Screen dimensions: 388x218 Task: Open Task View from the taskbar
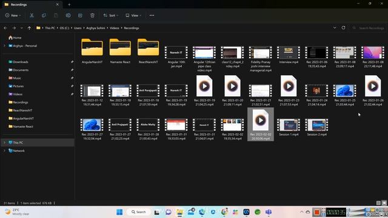click(x=157, y=212)
